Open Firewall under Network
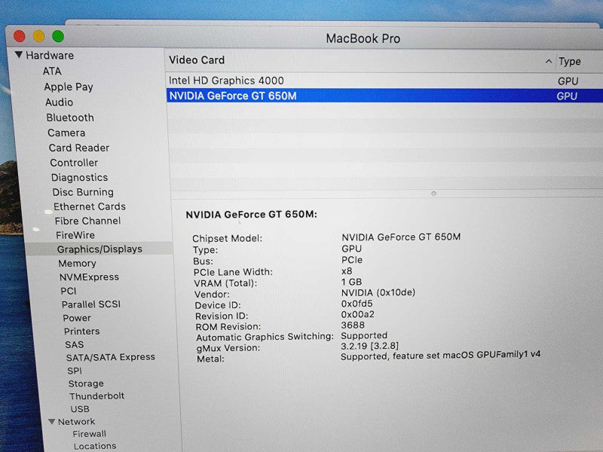The height and width of the screenshot is (452, 603). 90,434
